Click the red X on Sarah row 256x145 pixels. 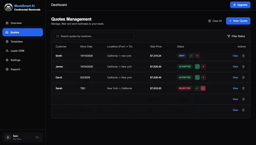[203, 88]
